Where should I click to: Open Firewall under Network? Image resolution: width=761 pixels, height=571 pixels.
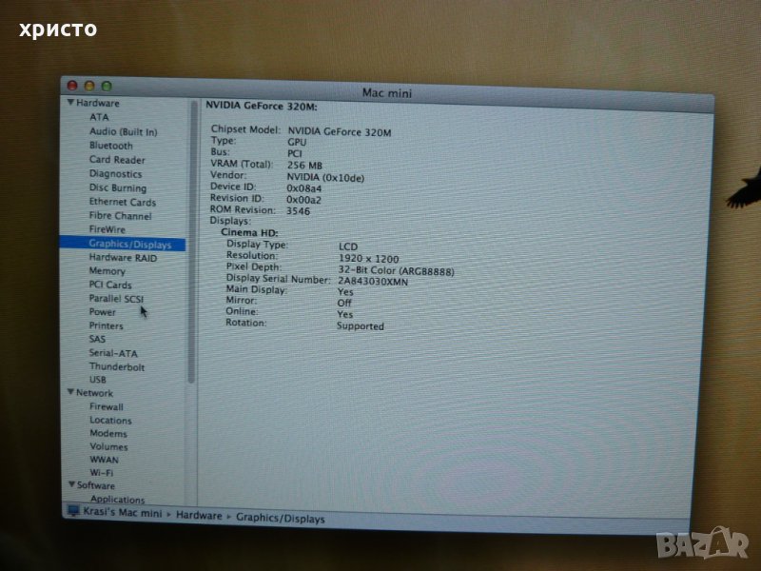(107, 406)
